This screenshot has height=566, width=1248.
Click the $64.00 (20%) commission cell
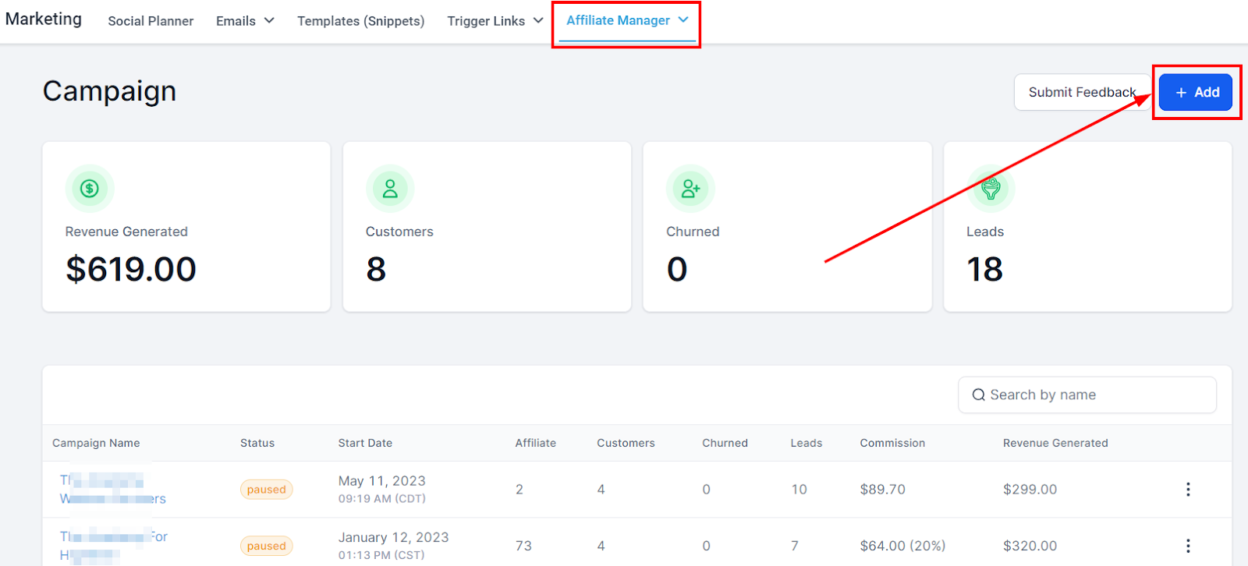click(x=902, y=546)
